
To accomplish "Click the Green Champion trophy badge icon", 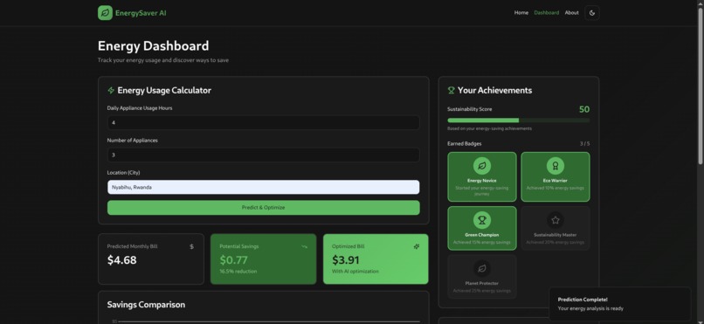I will click(482, 220).
